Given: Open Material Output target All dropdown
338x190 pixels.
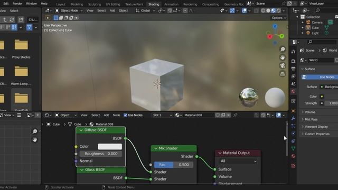Looking at the screenshot, I should tap(238, 161).
